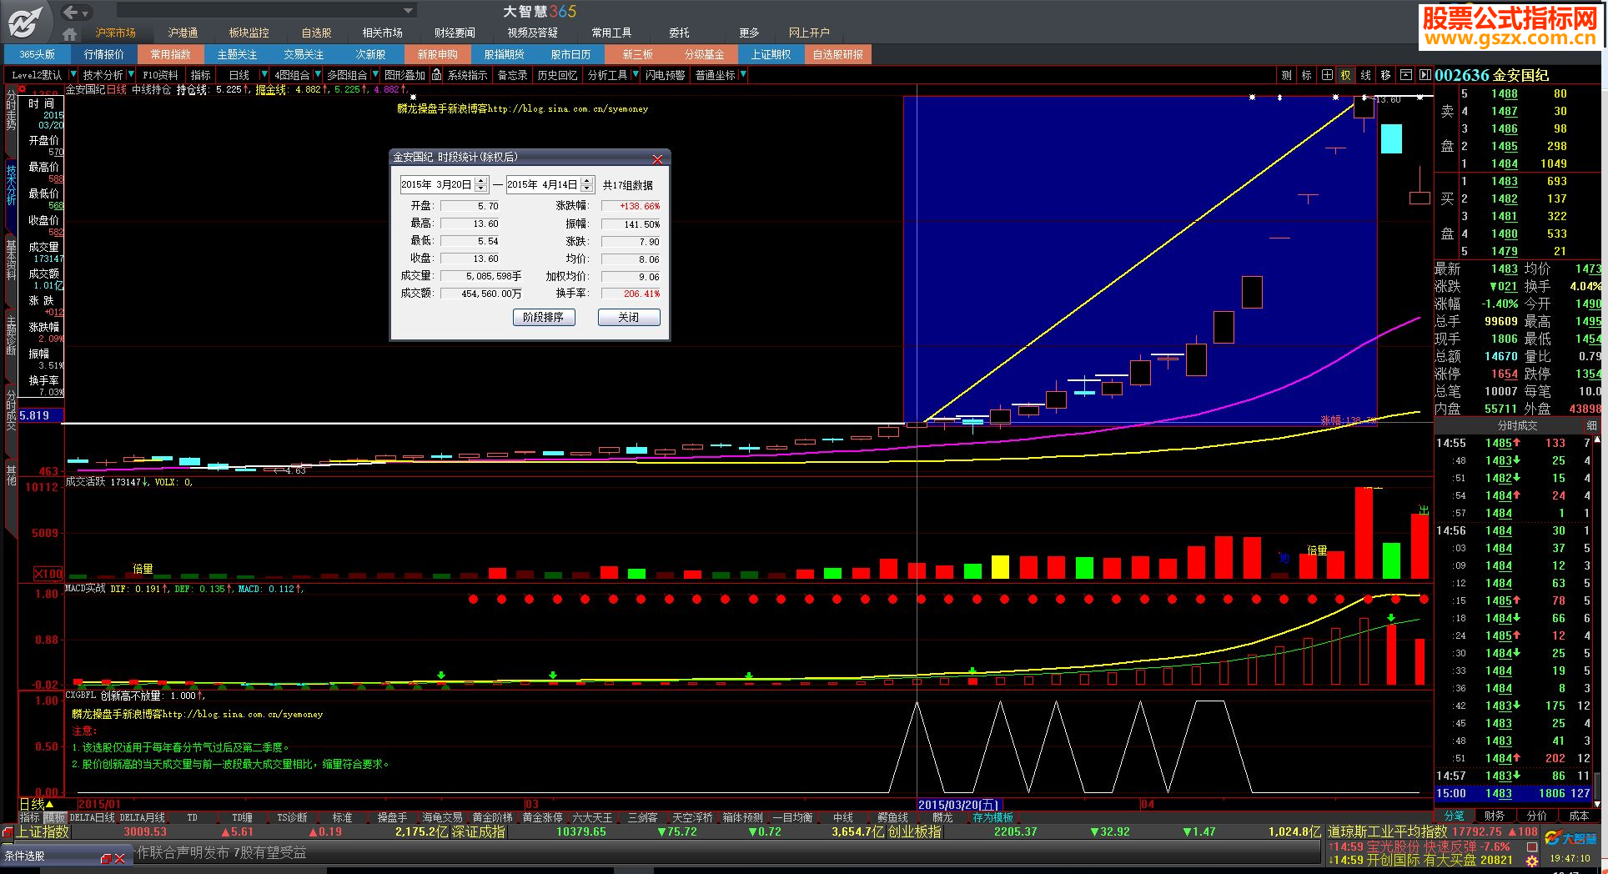Click the 测 measurement tool icon
The image size is (1608, 874).
point(1286,75)
